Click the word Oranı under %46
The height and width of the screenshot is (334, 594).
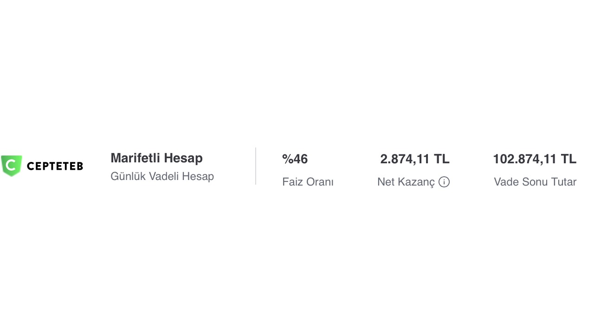[320, 182]
